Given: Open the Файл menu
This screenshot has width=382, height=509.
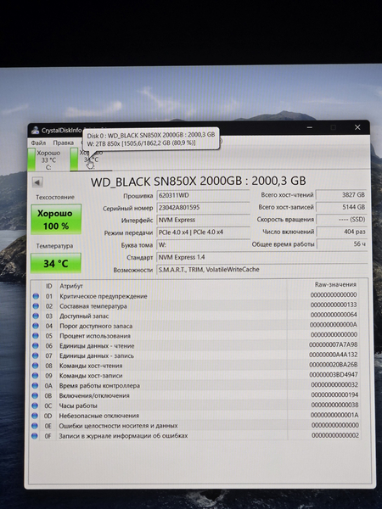Looking at the screenshot, I should pos(38,143).
